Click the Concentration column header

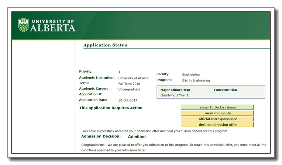point(225,90)
